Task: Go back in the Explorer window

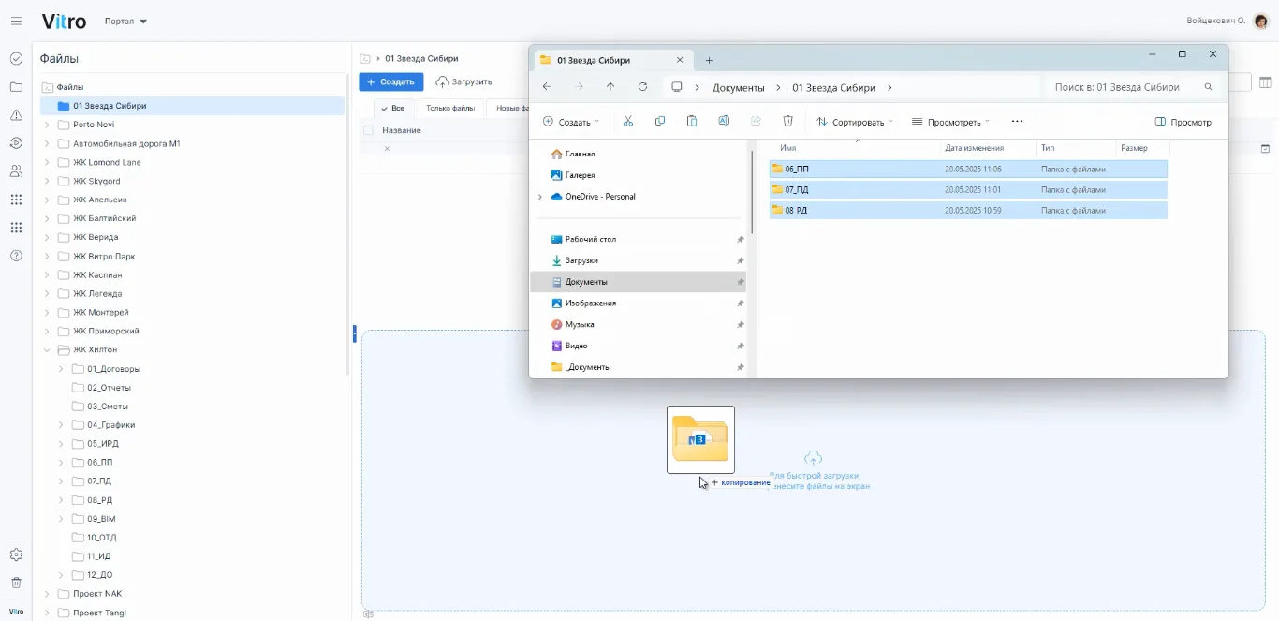Action: [x=547, y=87]
